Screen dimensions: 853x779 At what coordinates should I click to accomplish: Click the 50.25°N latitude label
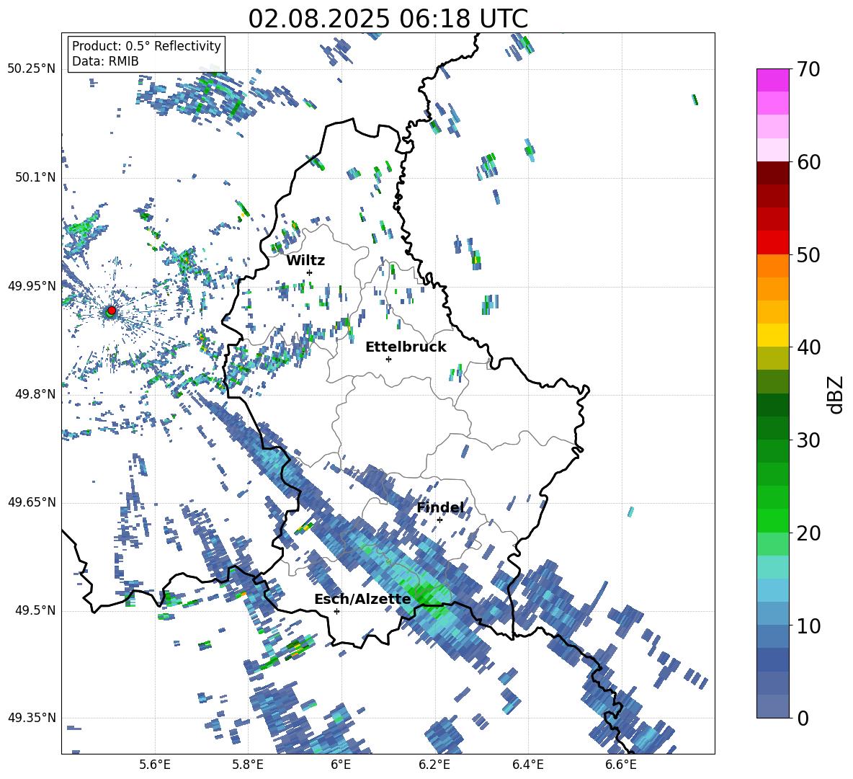pos(32,69)
